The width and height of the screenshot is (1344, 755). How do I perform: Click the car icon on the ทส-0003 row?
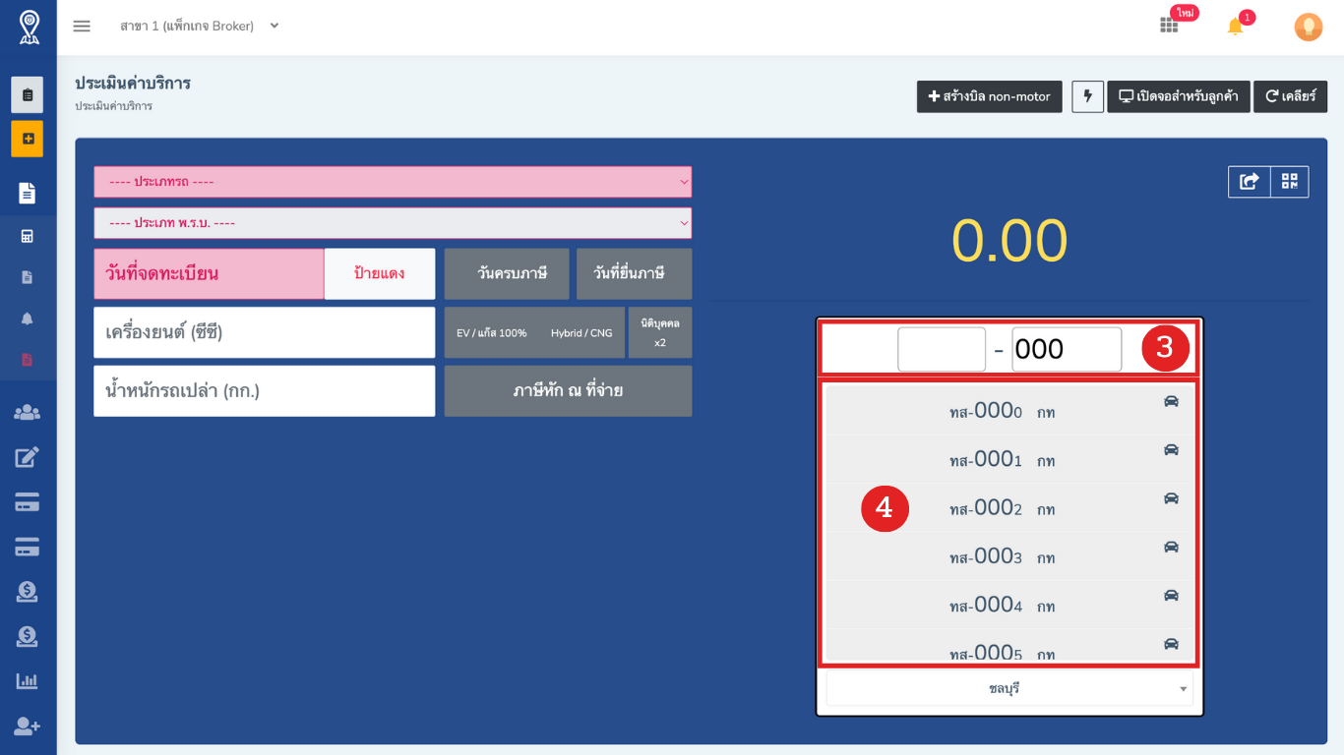point(1171,547)
